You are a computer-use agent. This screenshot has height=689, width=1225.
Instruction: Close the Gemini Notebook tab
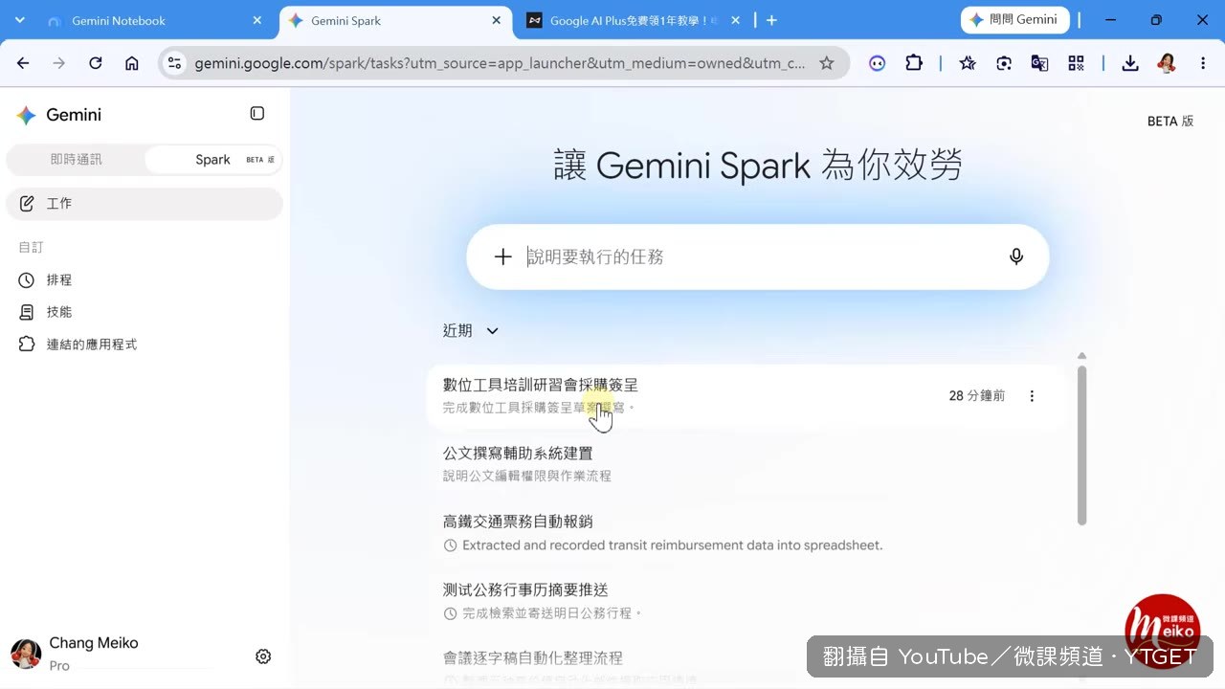pyautogui.click(x=256, y=20)
